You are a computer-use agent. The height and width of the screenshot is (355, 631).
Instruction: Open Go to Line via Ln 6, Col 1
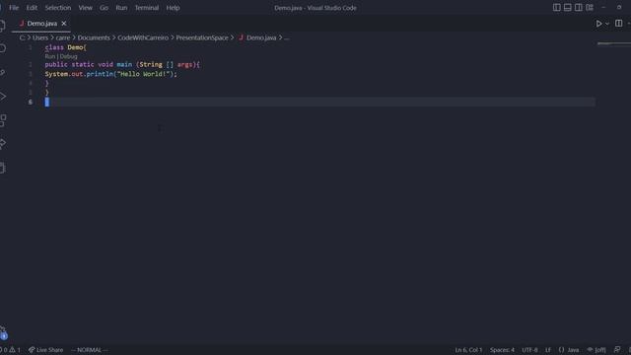click(468, 350)
